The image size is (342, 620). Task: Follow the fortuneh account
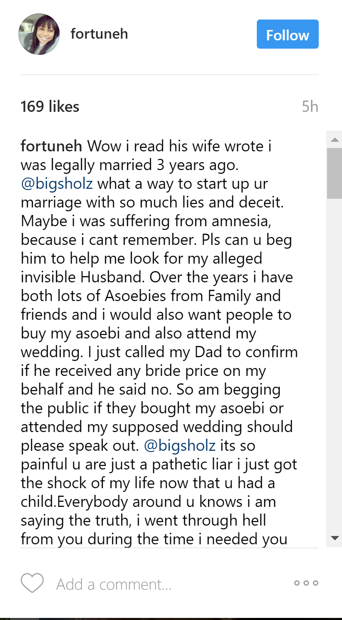point(288,34)
